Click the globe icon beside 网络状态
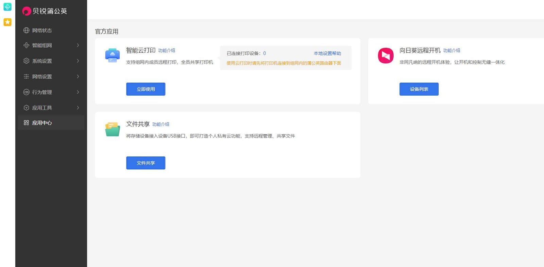Screen dimensions: 544x267 click(x=26, y=30)
